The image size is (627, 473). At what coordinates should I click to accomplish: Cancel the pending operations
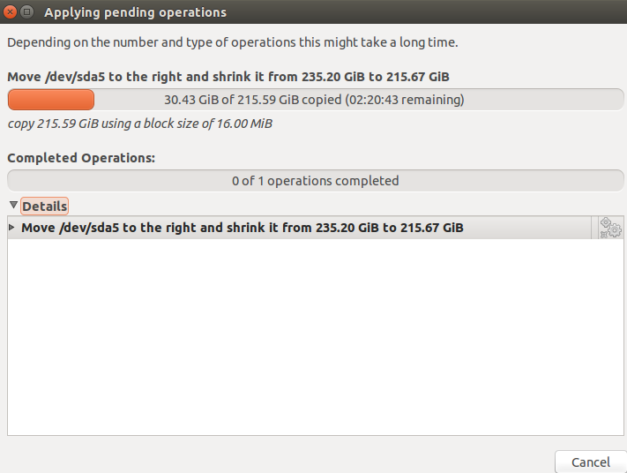(x=591, y=462)
